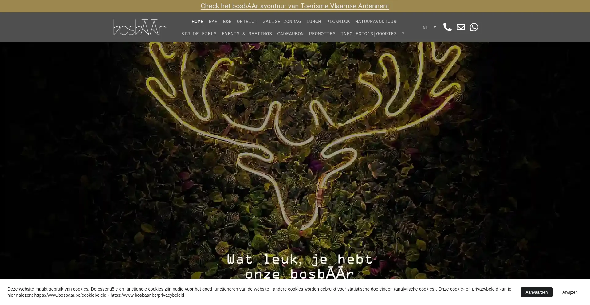Open the LUNCH page

click(313, 22)
